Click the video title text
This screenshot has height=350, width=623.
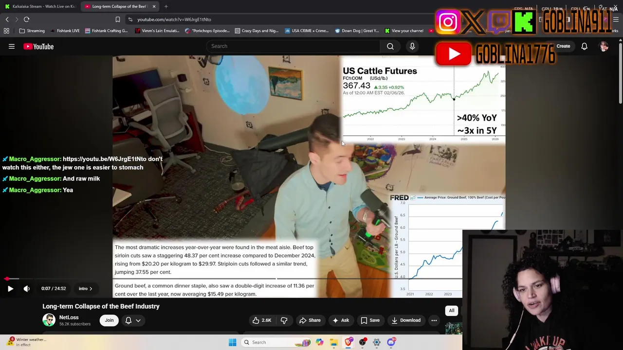tap(101, 306)
